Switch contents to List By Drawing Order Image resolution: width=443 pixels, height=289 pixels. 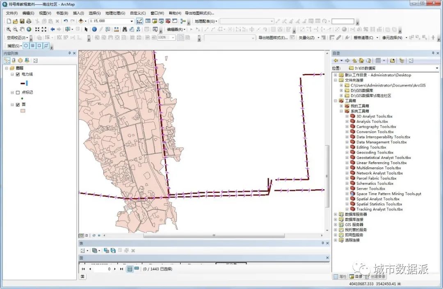pyautogui.click(x=7, y=60)
